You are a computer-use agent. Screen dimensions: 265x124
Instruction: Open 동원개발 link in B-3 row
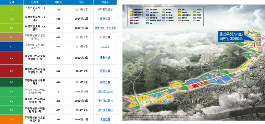click(x=105, y=58)
